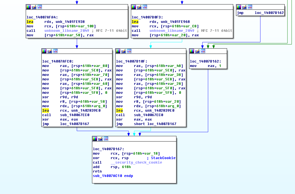Select the label loc_14007B0F3:
The width and height of the screenshot is (295, 194).
(147, 17)
